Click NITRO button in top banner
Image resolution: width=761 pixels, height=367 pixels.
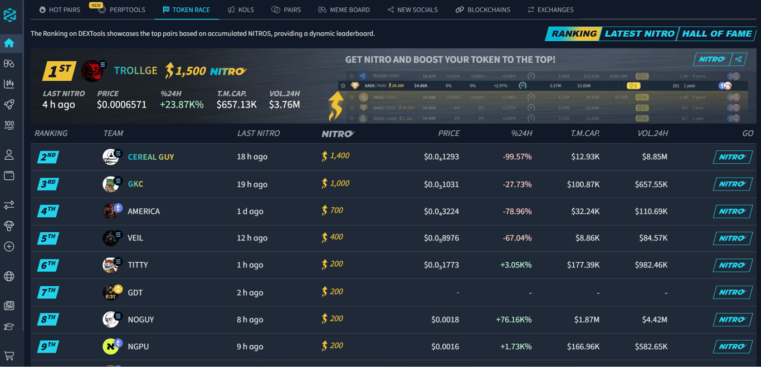pyautogui.click(x=713, y=59)
